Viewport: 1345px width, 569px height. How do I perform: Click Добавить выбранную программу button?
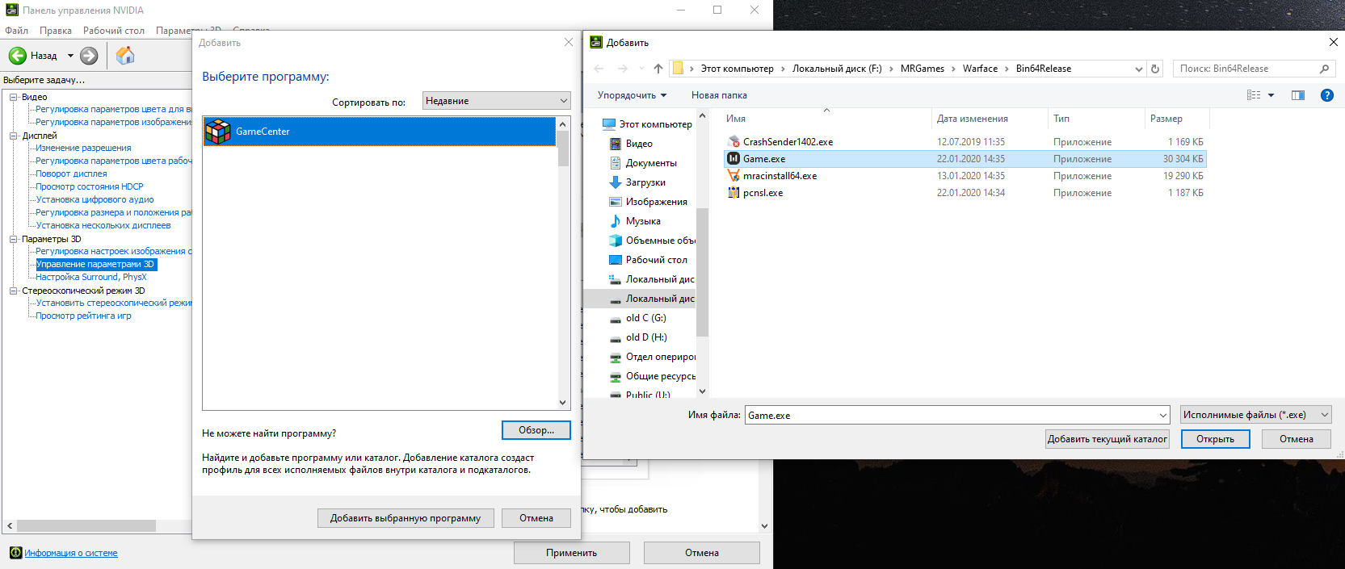coord(406,518)
